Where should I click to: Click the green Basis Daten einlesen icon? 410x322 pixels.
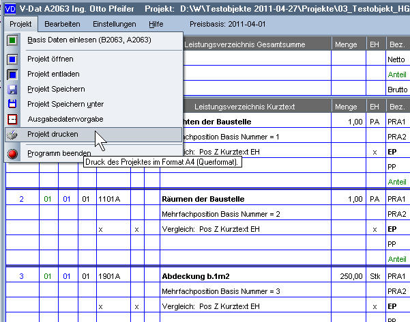point(12,40)
